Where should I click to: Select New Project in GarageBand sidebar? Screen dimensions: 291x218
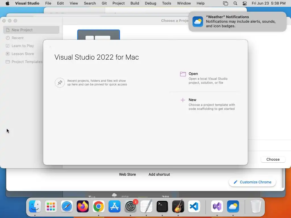click(31, 30)
